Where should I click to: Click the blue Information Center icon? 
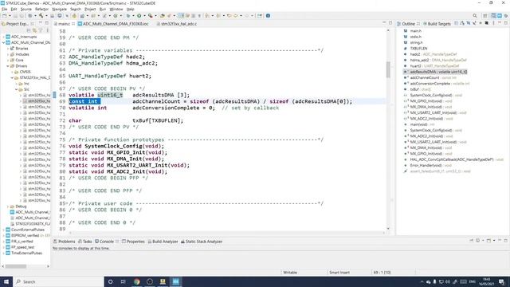[268, 16]
